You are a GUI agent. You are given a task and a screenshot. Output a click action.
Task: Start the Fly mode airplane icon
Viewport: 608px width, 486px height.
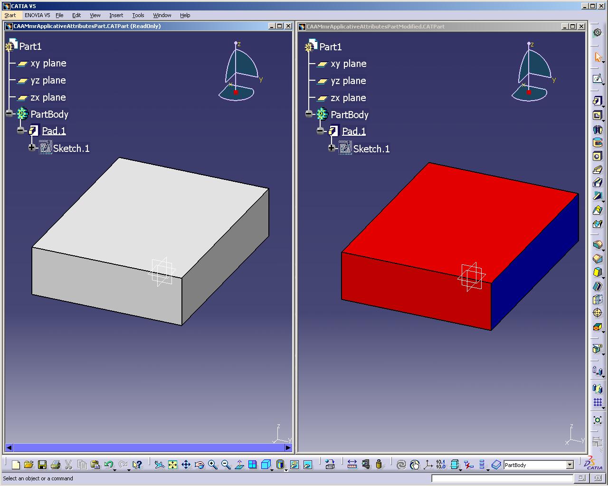point(160,465)
